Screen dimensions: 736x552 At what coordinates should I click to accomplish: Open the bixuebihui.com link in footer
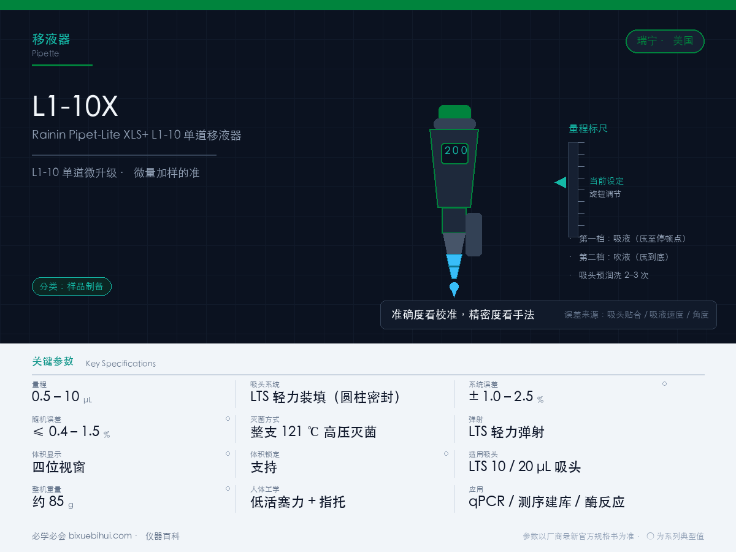coord(100,535)
